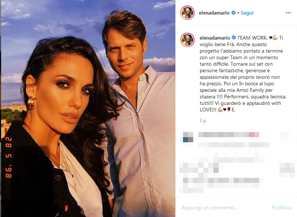The width and height of the screenshot is (297, 217).
Task: Like the first comment with its heart icon
Action: [285, 137]
